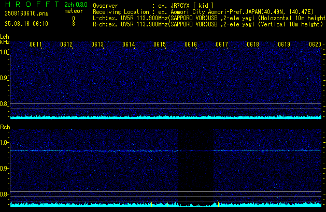Select the 0617 time tick label
The image size is (326, 212).
point(222,44)
